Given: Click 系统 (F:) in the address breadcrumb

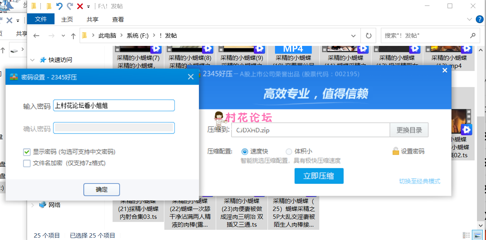Looking at the screenshot, I should point(137,36).
